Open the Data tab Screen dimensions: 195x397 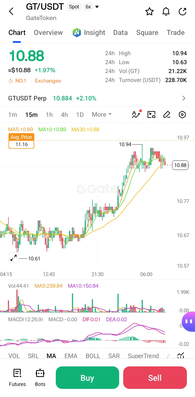coord(121,32)
